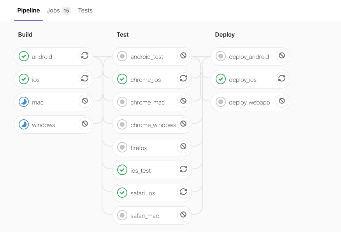Retry the ios build job

[85, 79]
